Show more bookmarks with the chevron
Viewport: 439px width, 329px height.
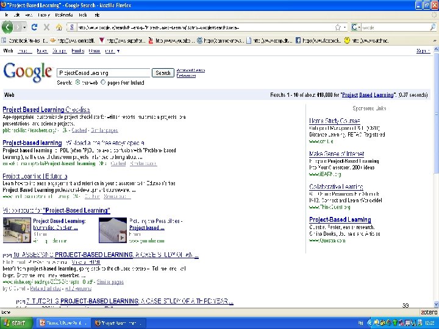click(435, 41)
